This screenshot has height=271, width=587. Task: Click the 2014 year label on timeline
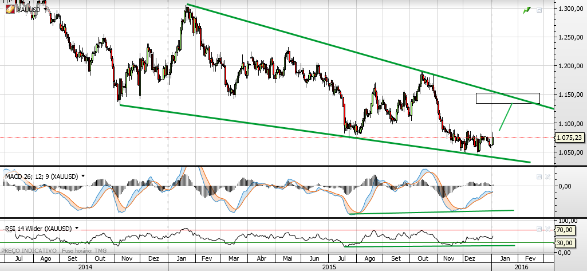85,267
